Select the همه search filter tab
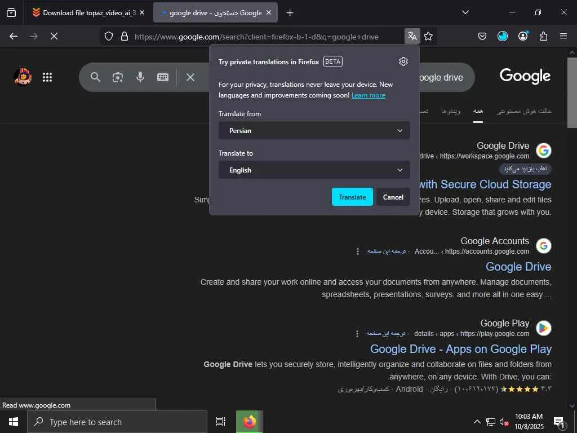 tap(478, 111)
